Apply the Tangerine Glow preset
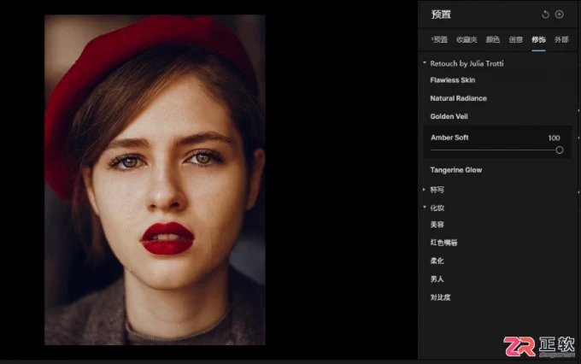This screenshot has height=364, width=581. tap(456, 170)
